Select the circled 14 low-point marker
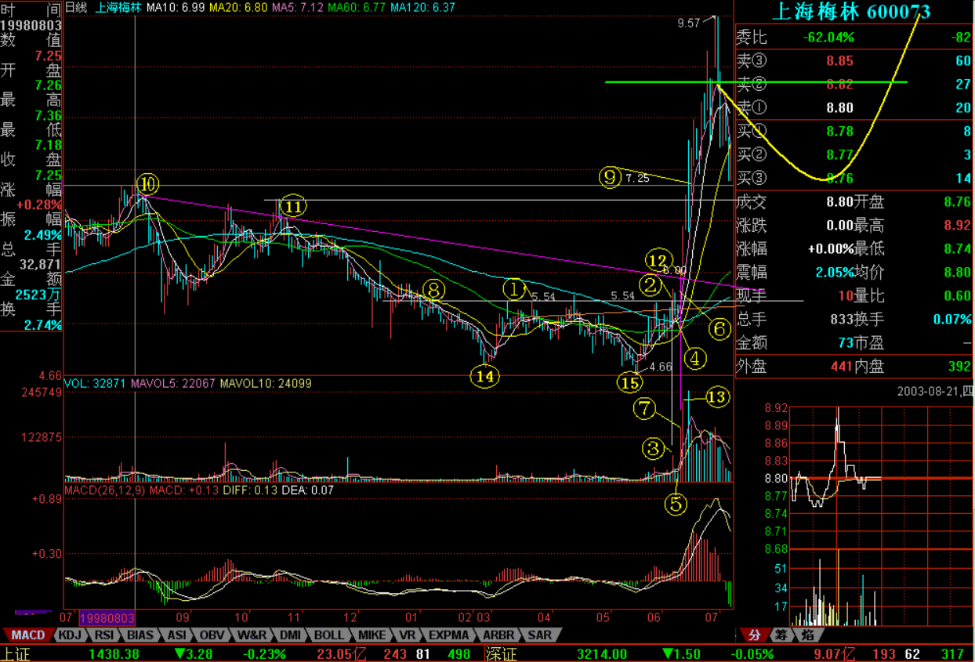Image resolution: width=975 pixels, height=662 pixels. (x=485, y=376)
